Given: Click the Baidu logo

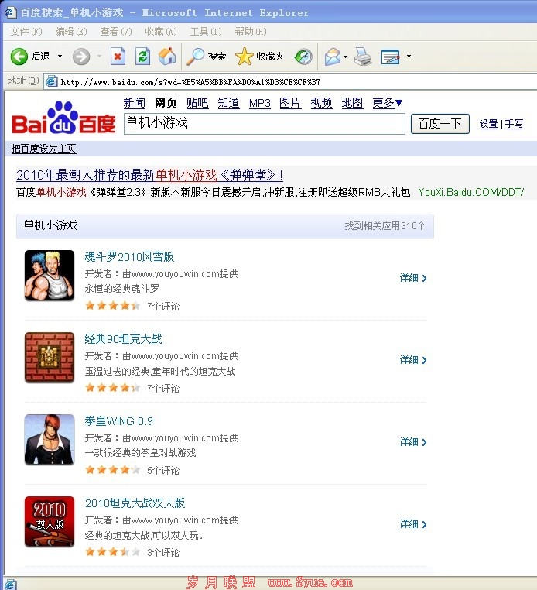Looking at the screenshot, I should click(x=63, y=118).
